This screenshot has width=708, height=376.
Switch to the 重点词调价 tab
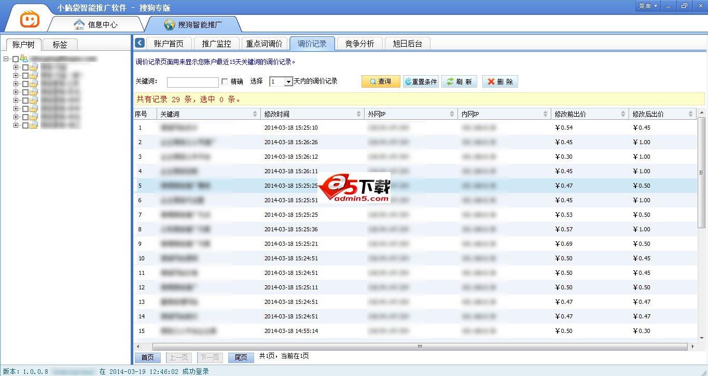click(265, 44)
